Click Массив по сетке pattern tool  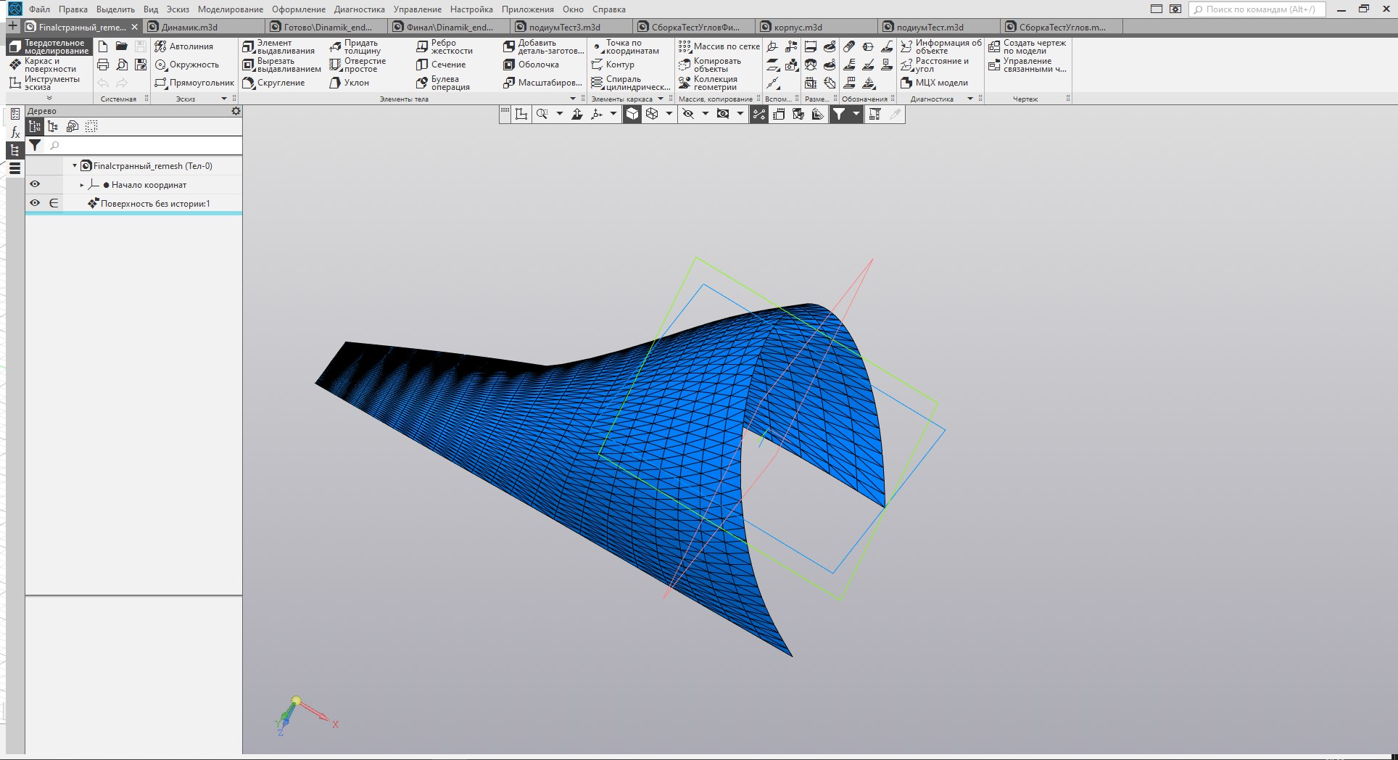(x=719, y=46)
